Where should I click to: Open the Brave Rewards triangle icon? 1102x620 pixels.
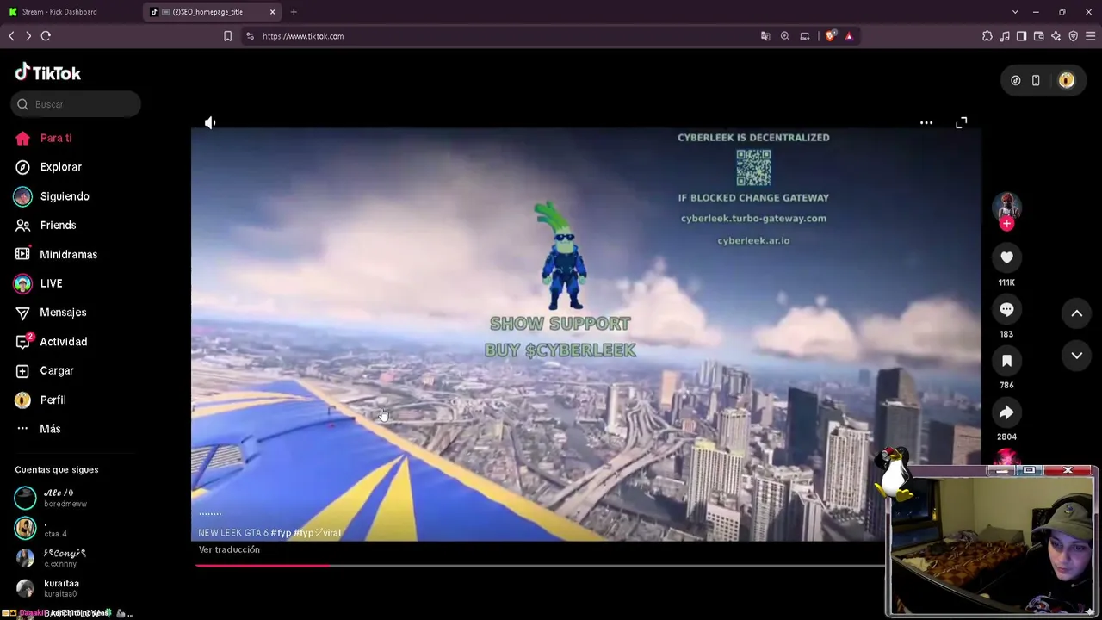849,36
